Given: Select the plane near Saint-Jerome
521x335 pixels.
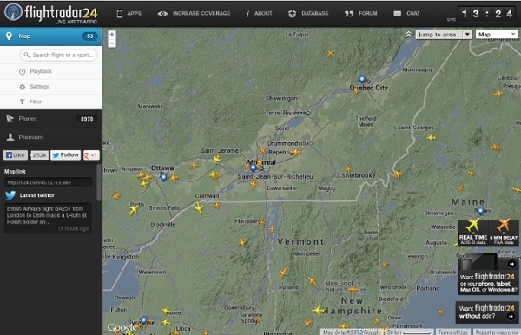Looking at the screenshot, I should [x=217, y=160].
